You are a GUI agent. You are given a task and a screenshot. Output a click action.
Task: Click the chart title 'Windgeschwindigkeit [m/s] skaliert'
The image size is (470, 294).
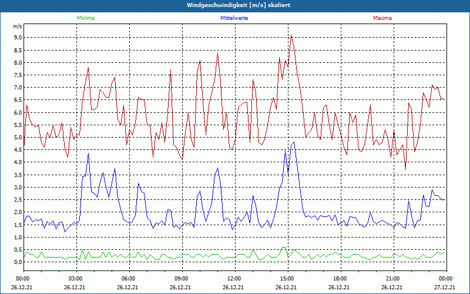coord(239,5)
